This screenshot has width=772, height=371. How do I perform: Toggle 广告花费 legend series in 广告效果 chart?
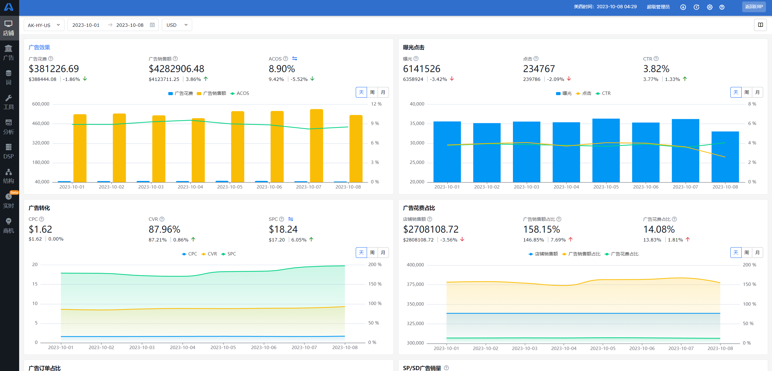(x=181, y=93)
